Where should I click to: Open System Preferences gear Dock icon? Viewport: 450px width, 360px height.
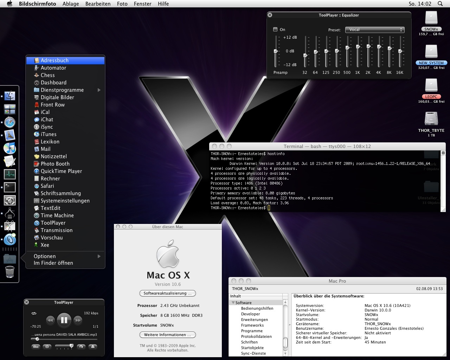[x=9, y=200]
